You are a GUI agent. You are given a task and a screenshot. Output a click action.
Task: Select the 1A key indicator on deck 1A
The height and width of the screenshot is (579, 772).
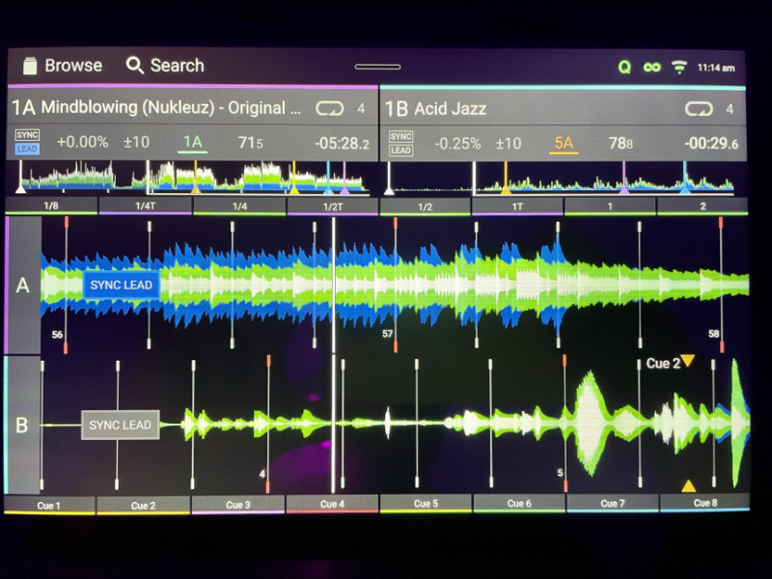click(x=192, y=143)
